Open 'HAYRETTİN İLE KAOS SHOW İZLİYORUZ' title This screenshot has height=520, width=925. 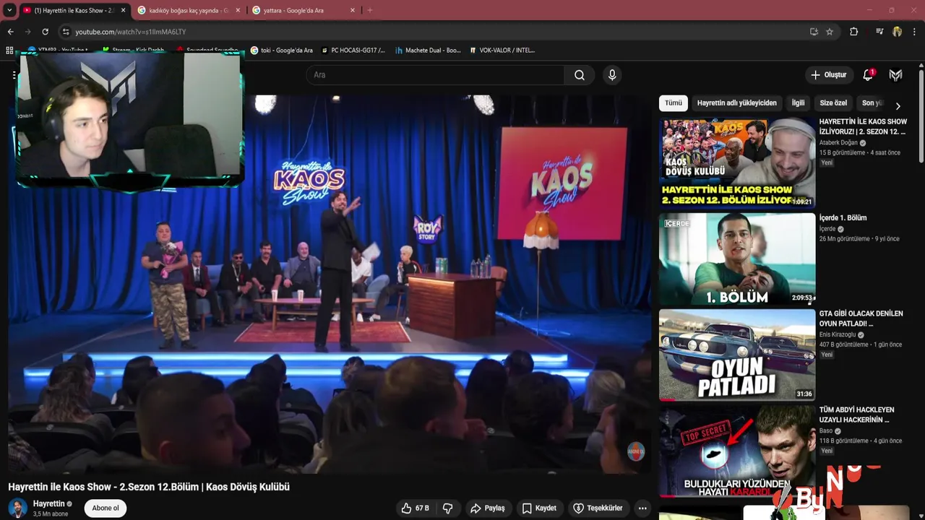863,126
